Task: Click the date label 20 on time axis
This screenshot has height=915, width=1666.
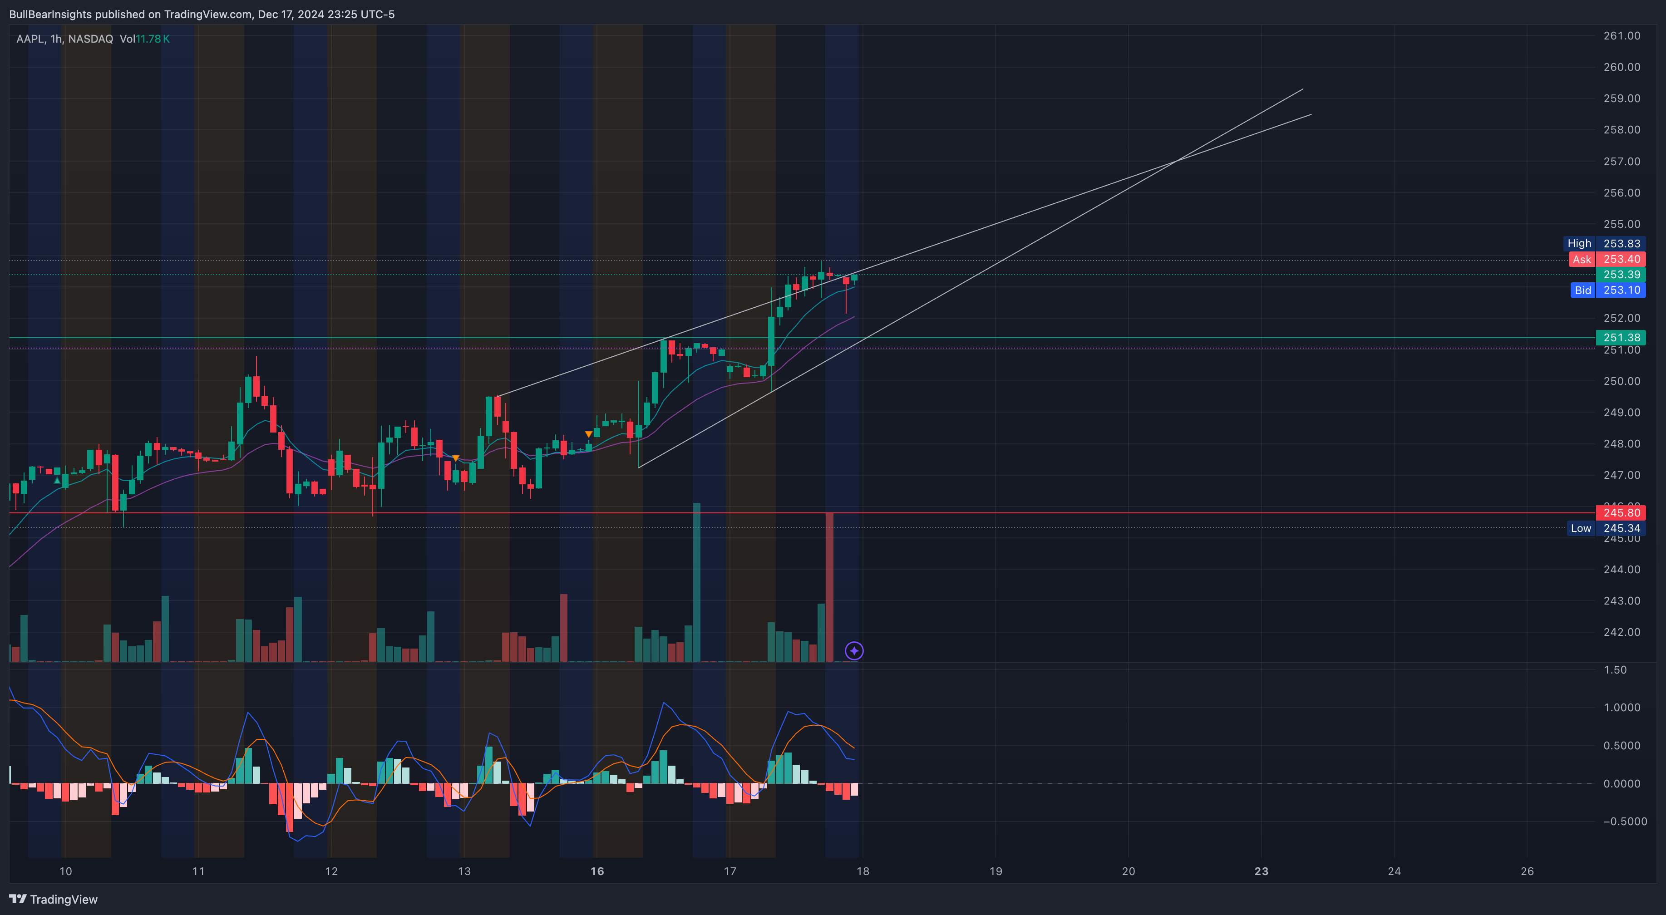Action: (1128, 871)
